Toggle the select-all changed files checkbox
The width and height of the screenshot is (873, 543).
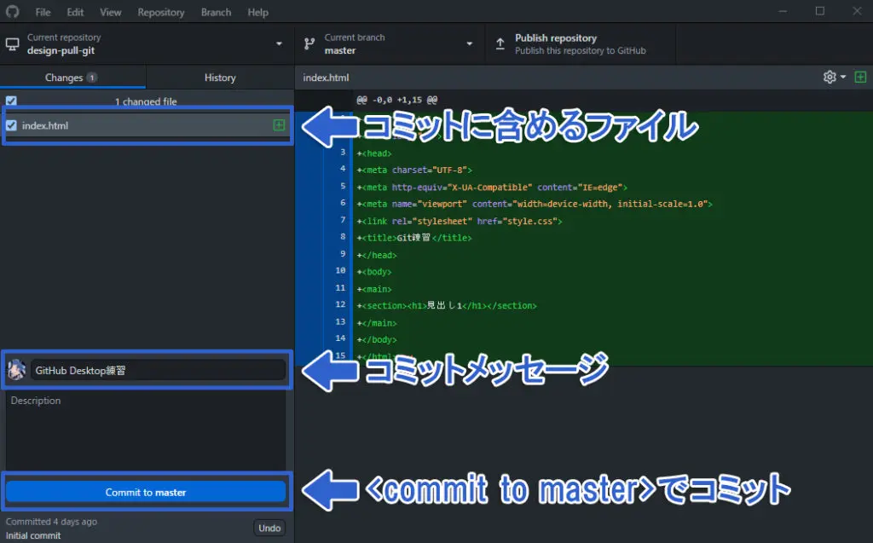(11, 101)
